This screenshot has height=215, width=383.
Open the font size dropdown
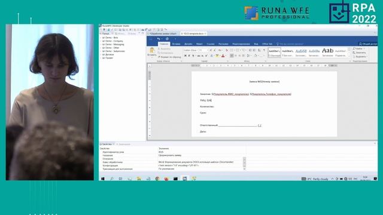point(207,50)
